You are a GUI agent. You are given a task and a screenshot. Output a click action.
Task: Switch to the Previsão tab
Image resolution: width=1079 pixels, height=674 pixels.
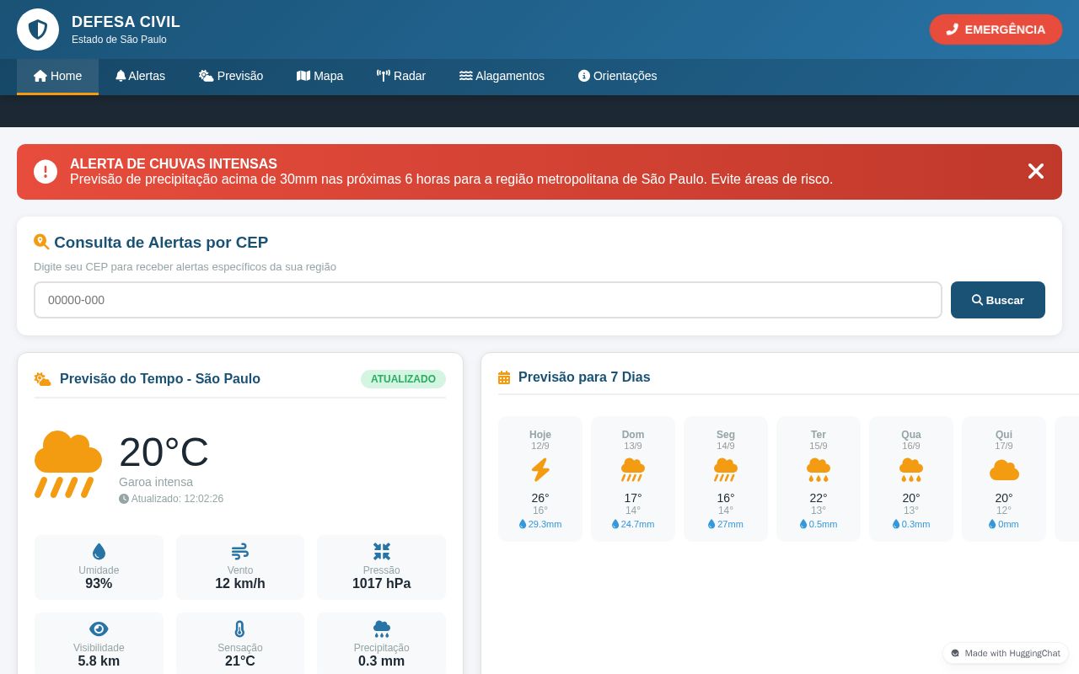(x=231, y=76)
